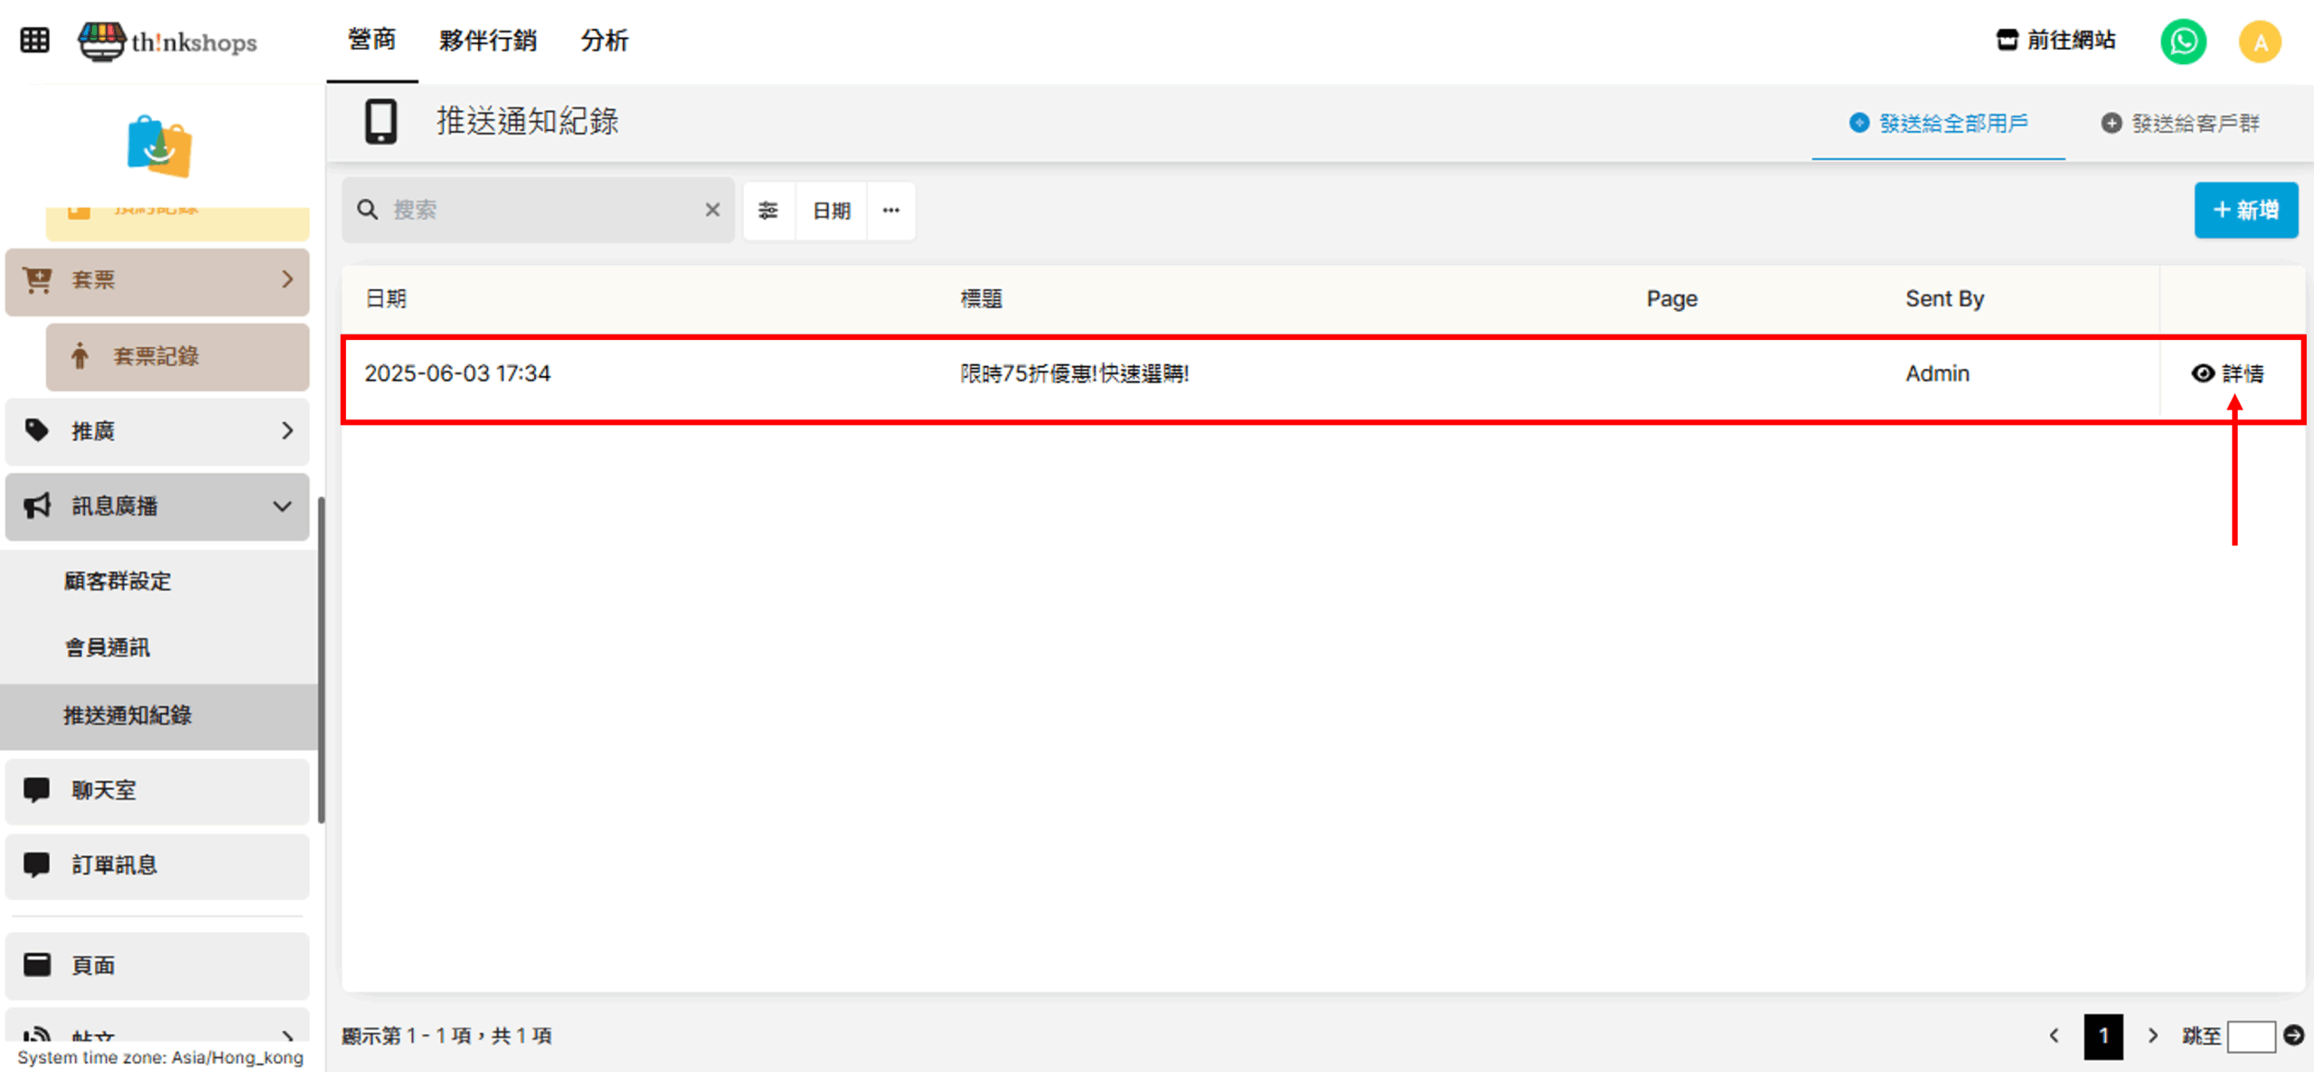Open the apps grid menu icon
Screen dimensions: 2314x1072
tap(34, 41)
